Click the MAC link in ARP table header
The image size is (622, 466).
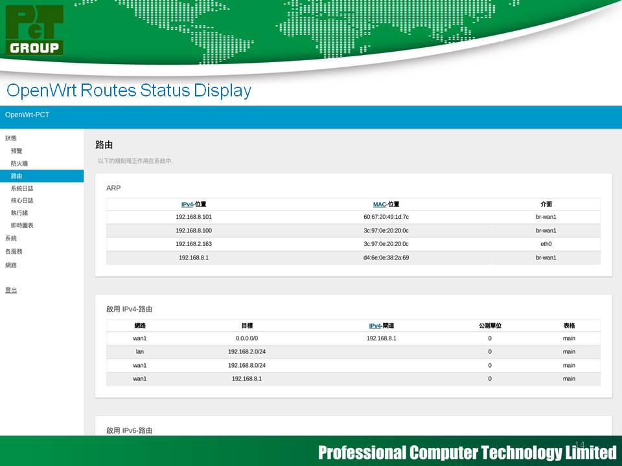(379, 205)
